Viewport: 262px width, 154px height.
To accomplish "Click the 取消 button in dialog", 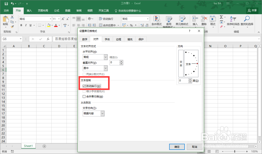I will click(194, 147).
